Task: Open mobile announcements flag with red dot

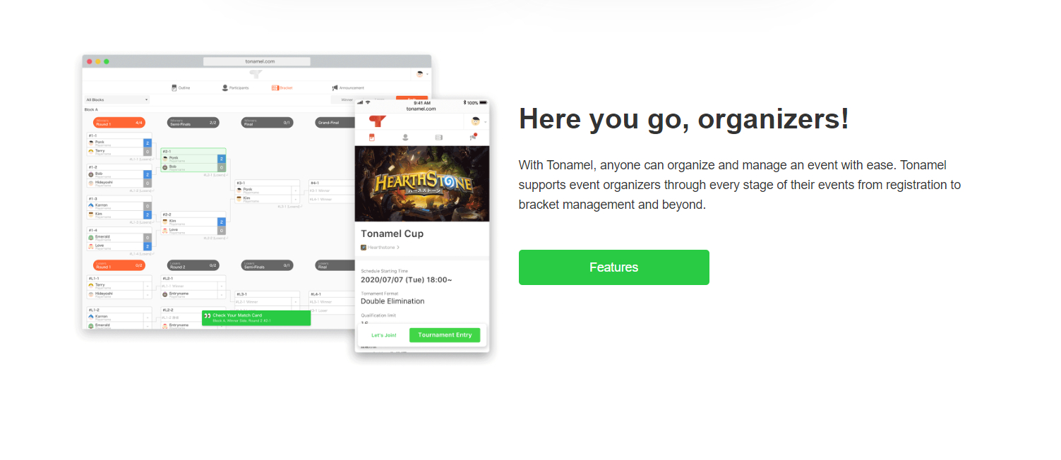Action: (472, 137)
